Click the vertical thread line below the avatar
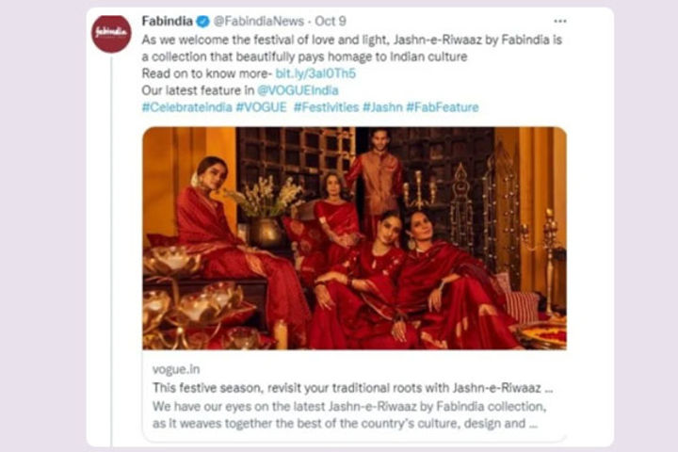Viewport: 678px width, 452px height. coord(111,250)
